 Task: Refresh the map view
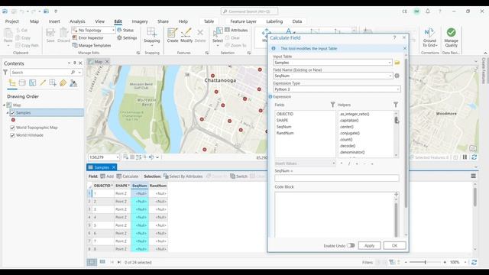(x=474, y=157)
